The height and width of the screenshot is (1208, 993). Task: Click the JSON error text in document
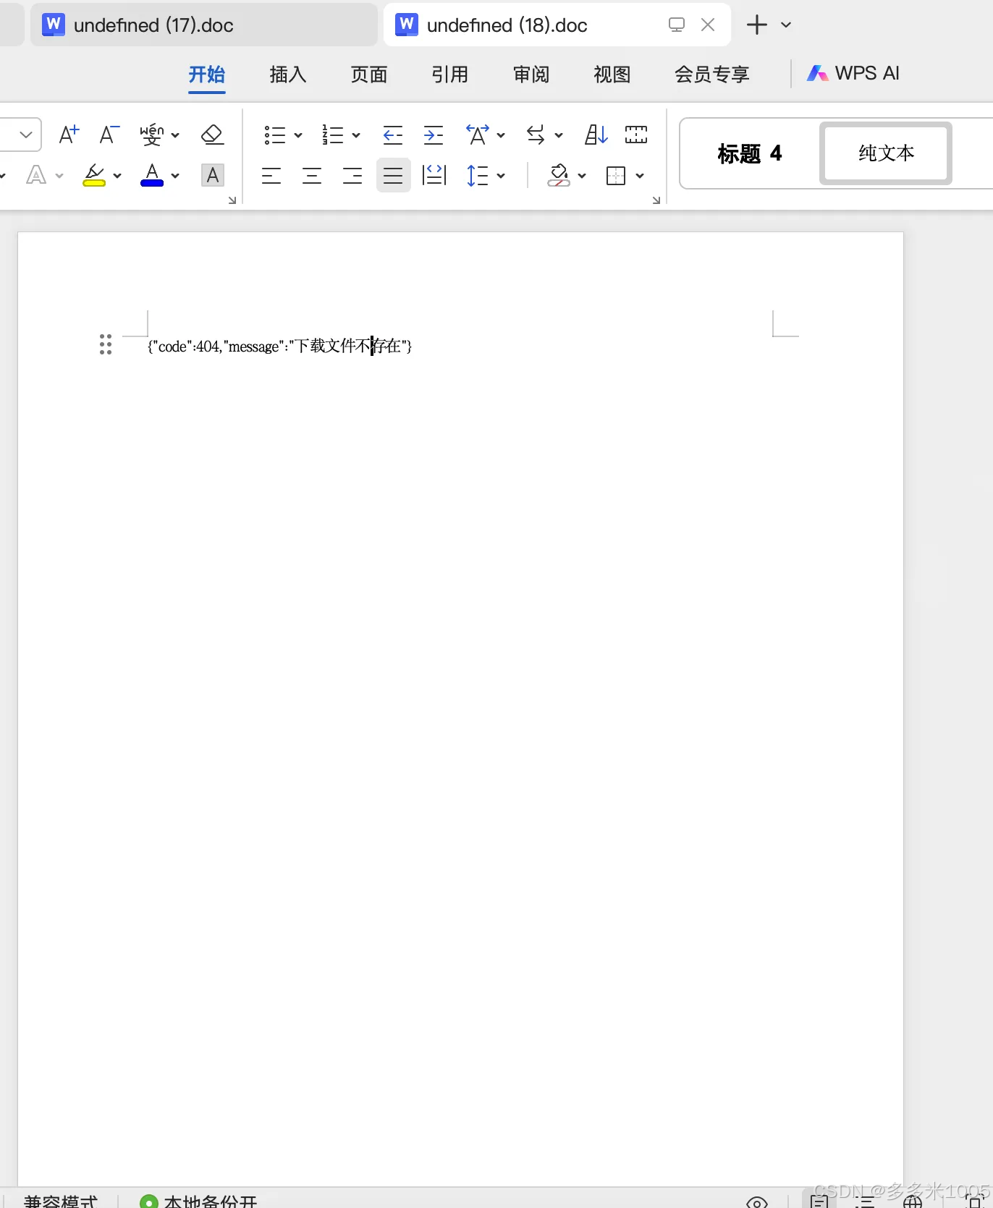pos(280,346)
